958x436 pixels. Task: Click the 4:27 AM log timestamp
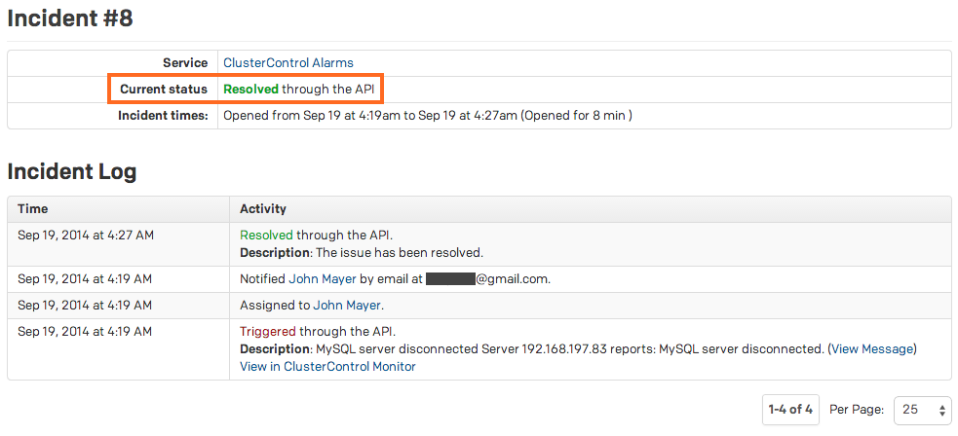click(85, 236)
